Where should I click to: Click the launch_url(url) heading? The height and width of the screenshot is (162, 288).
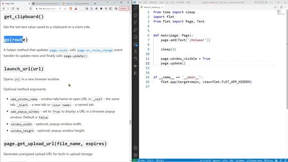tap(24, 69)
